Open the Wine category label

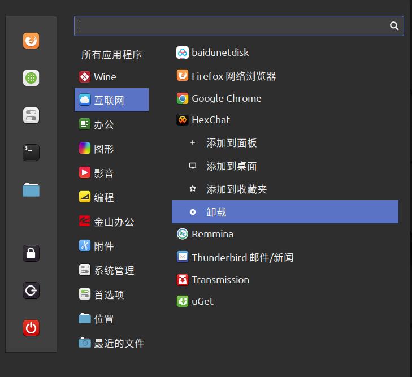(x=105, y=77)
